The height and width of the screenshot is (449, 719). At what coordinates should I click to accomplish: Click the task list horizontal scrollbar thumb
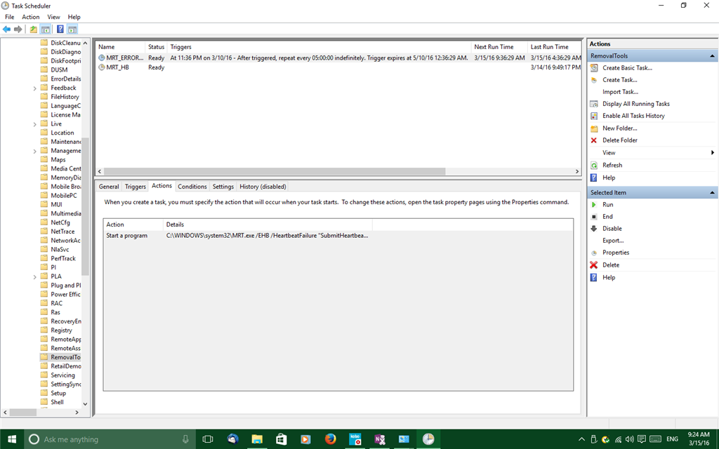(x=275, y=171)
